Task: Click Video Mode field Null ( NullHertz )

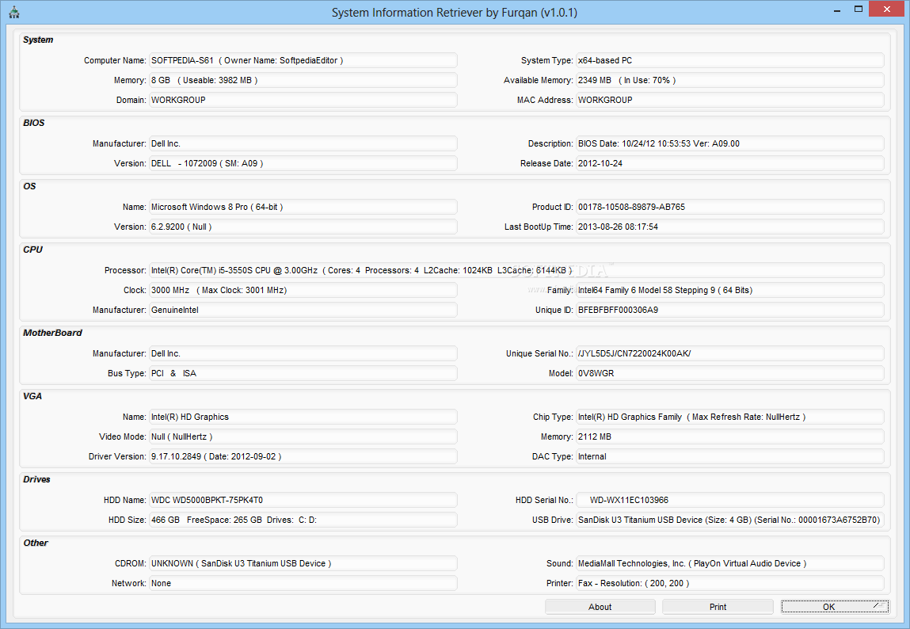Action: (303, 436)
